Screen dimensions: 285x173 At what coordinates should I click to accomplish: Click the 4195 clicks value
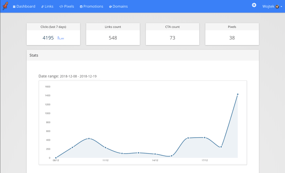(x=48, y=38)
